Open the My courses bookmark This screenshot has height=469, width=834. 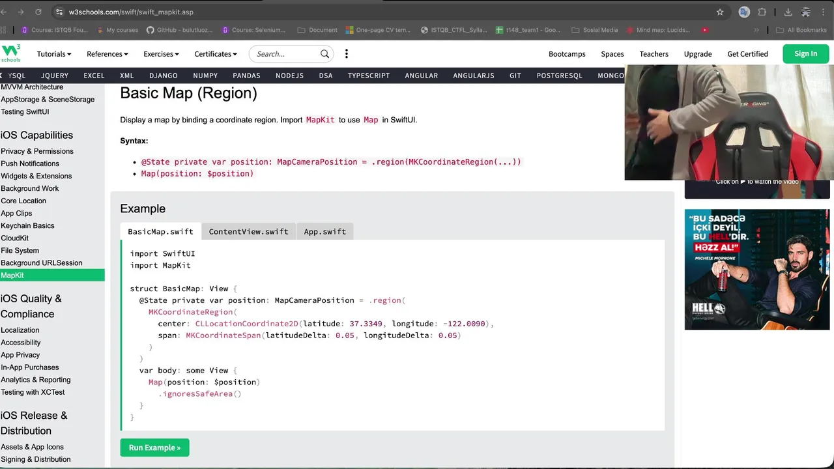pos(117,30)
